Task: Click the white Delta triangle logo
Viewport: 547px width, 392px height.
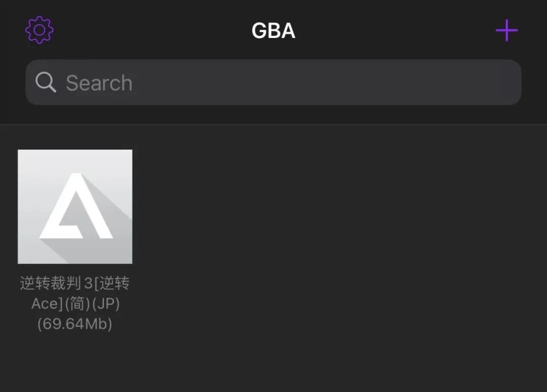Action: pos(76,205)
